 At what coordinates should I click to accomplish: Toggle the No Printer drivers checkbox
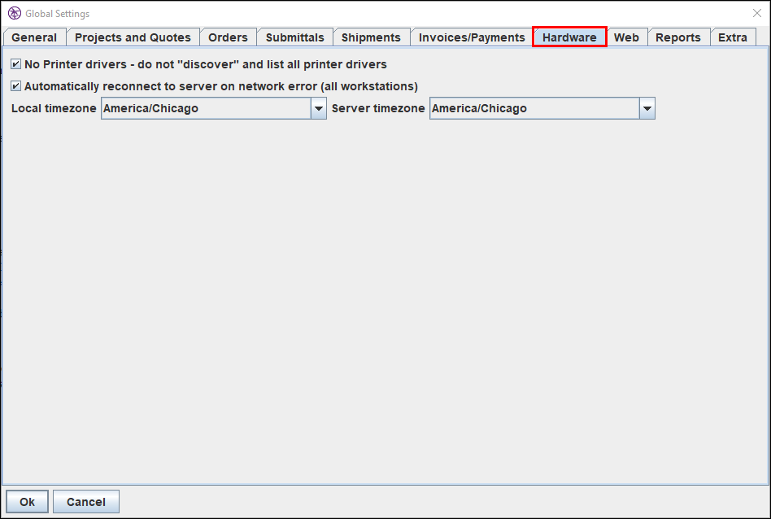[15, 63]
